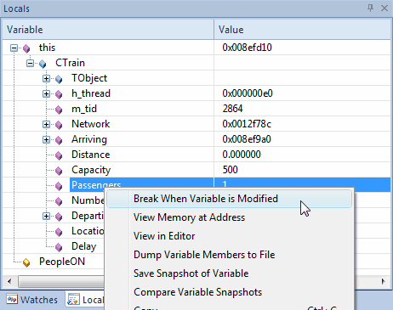
Task: Choose View in Editor
Action: [230, 236]
